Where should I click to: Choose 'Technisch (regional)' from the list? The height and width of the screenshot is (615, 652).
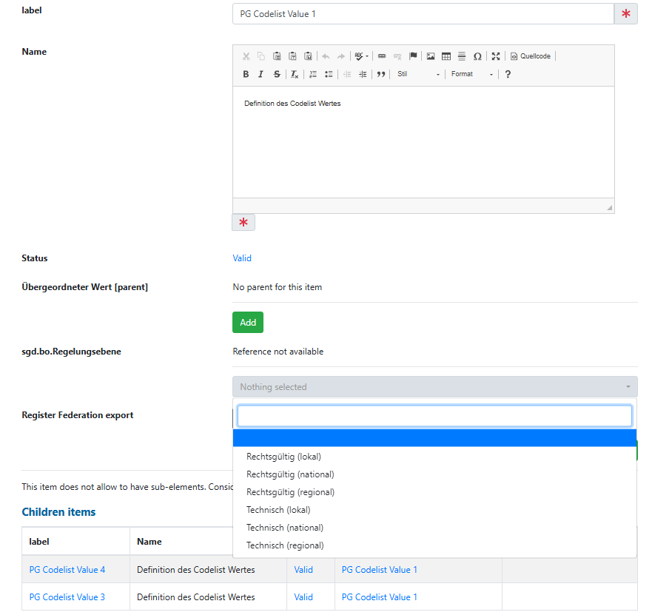pyautogui.click(x=285, y=545)
